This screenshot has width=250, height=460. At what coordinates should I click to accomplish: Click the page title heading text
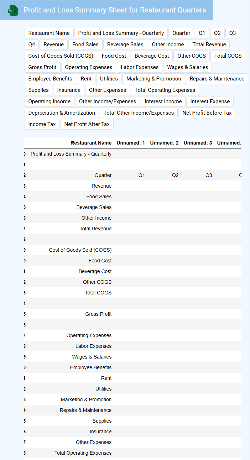pyautogui.click(x=115, y=10)
